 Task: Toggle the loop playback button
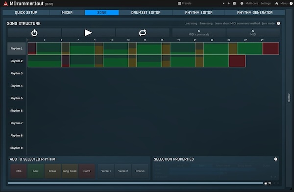(x=143, y=33)
